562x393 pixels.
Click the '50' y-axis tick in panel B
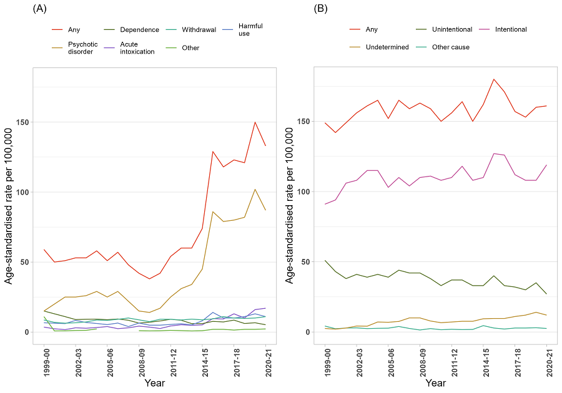pyautogui.click(x=306, y=262)
